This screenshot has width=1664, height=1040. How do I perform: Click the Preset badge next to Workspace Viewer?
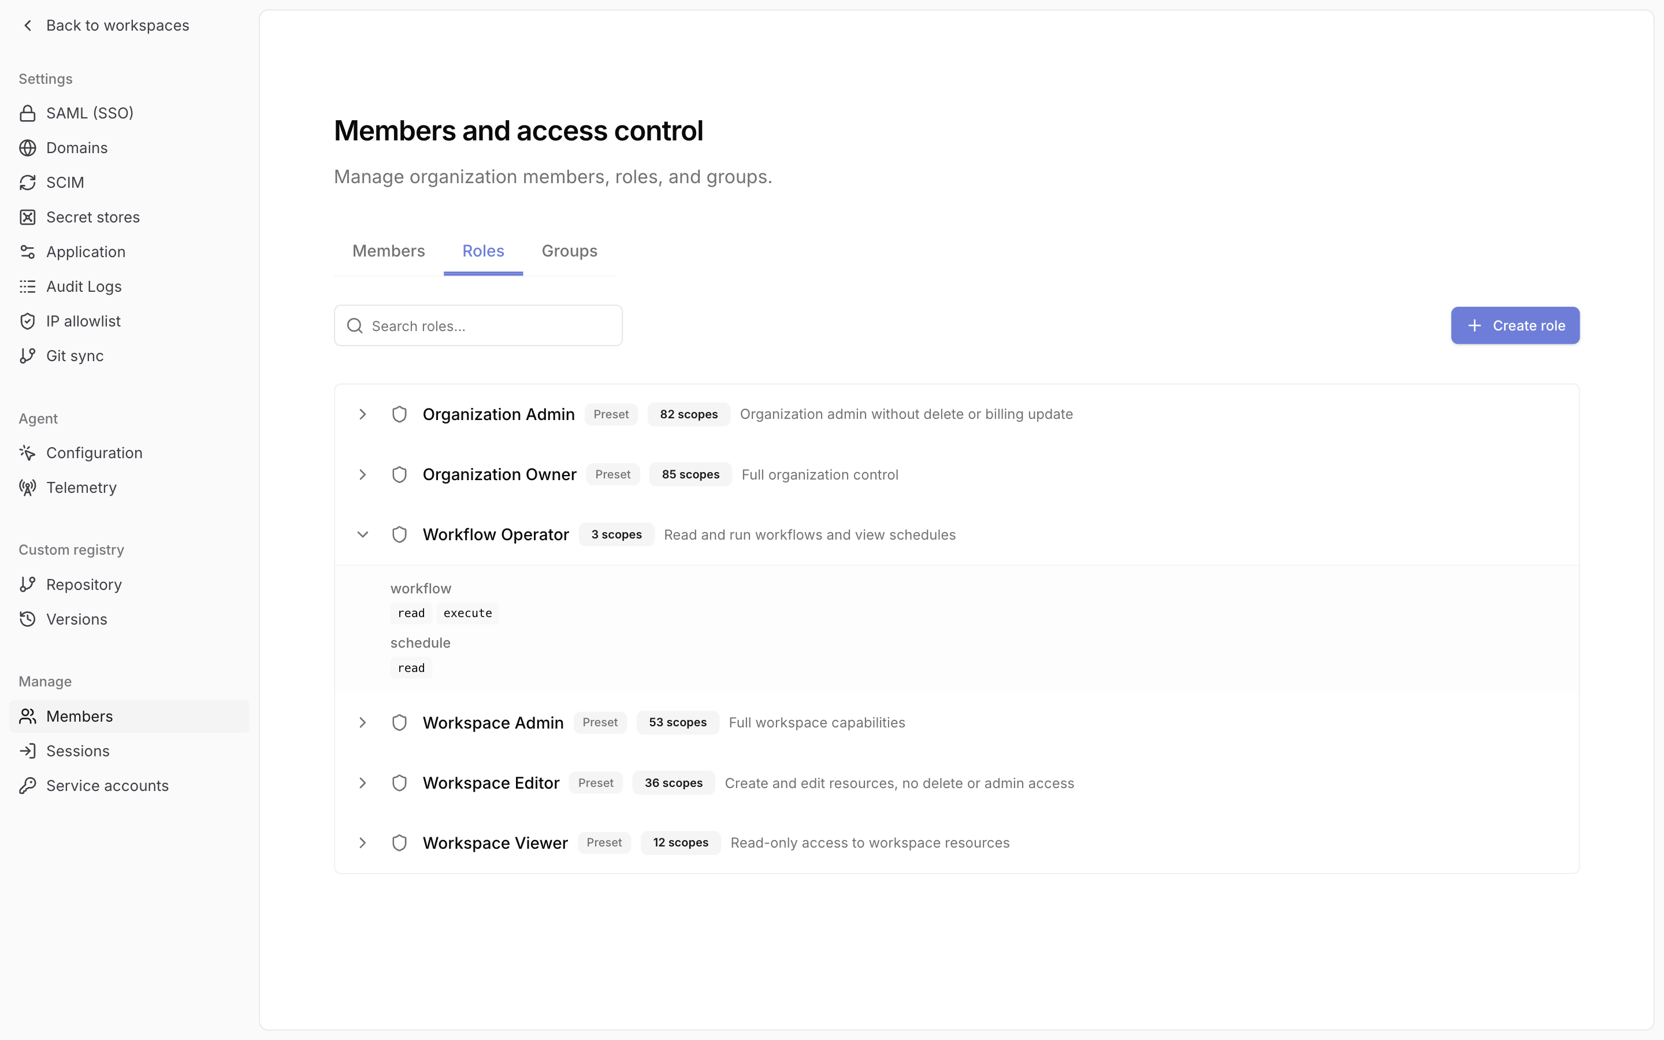pos(604,842)
